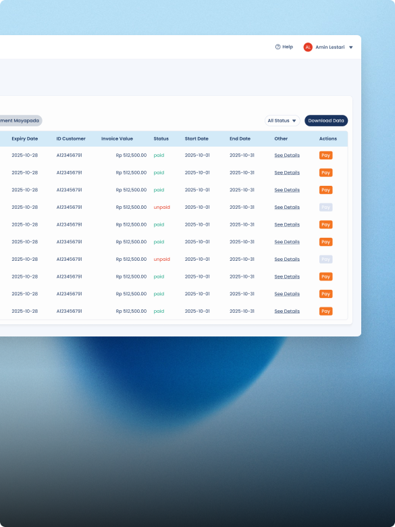The height and width of the screenshot is (527, 395).
Task: Open See Details for first unpaid invoice
Action: coord(287,207)
